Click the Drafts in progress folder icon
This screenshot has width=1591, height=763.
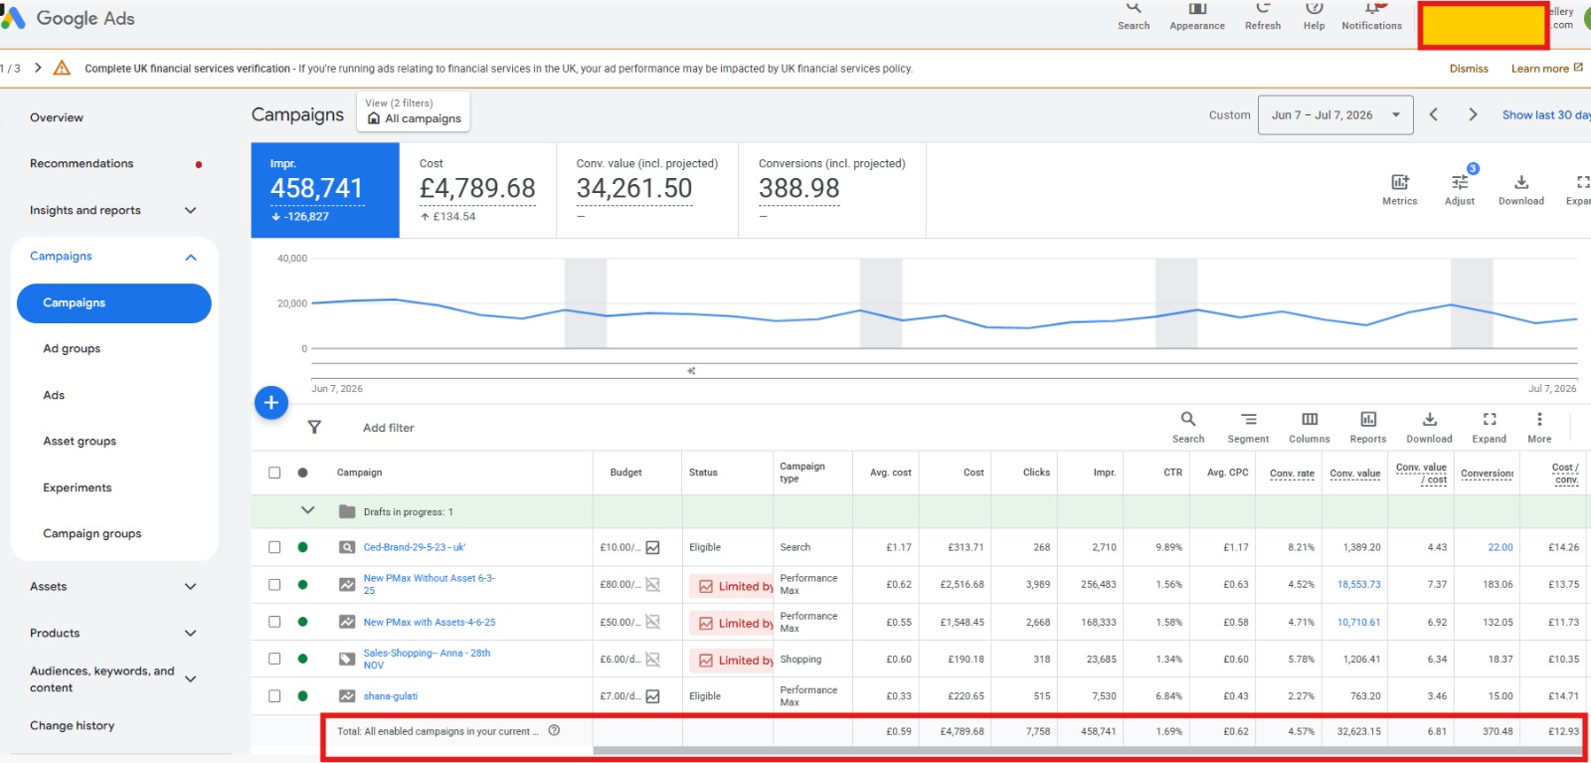(347, 511)
